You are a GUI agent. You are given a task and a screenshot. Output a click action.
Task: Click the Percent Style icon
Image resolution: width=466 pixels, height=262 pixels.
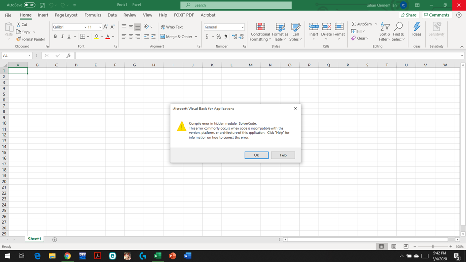point(218,37)
